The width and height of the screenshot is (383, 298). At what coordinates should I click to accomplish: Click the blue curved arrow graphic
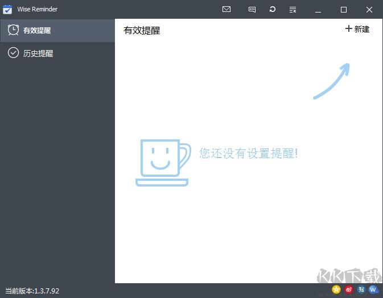click(x=332, y=81)
